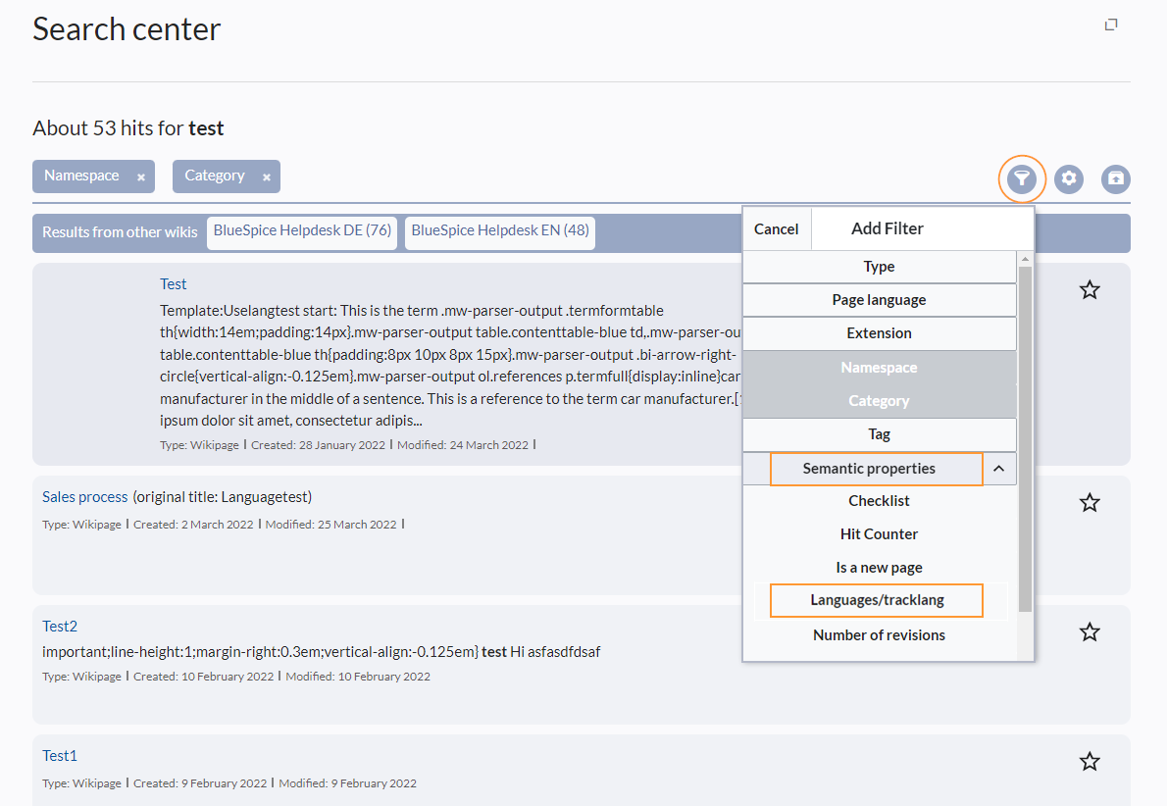The image size is (1167, 806).
Task: Click the filter list scroll up arrow
Action: tap(1025, 259)
